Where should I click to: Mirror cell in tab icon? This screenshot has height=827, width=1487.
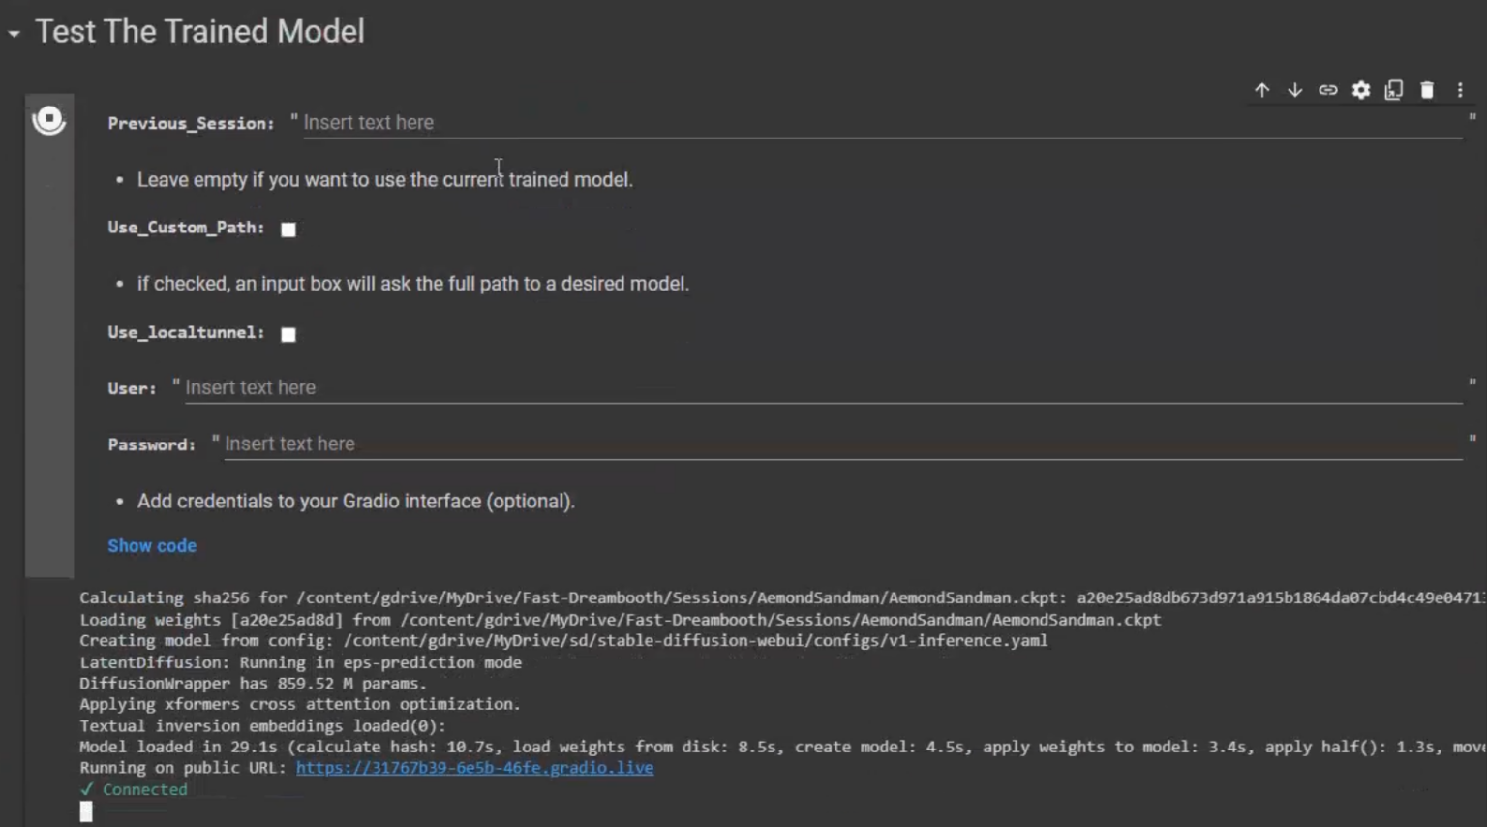[1394, 90]
